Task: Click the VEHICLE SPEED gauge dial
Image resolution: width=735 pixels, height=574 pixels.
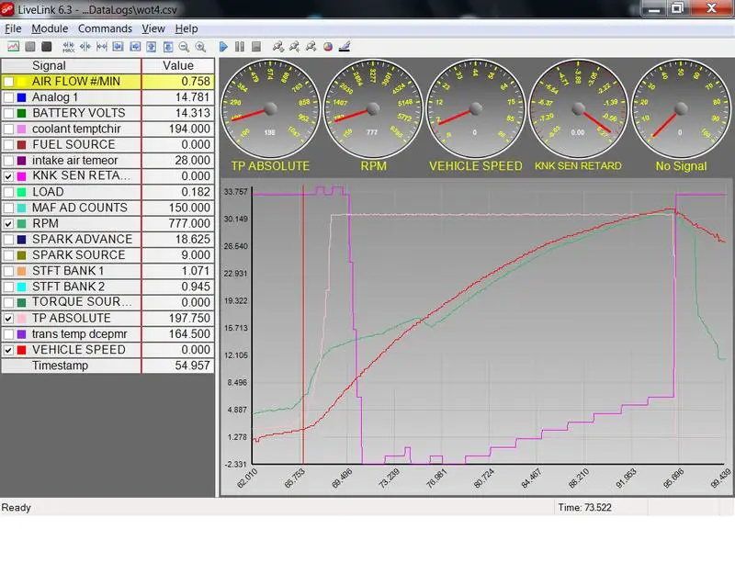Action: [475, 109]
